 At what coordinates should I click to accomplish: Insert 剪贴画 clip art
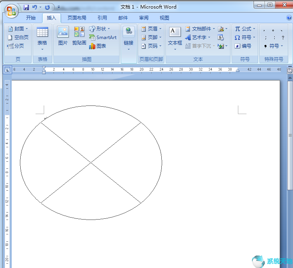(x=79, y=36)
